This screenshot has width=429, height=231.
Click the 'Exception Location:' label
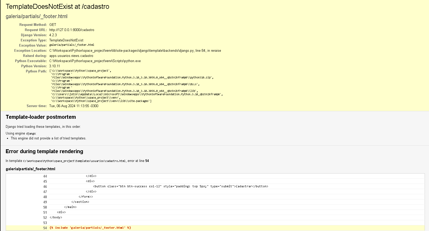pos(30,50)
